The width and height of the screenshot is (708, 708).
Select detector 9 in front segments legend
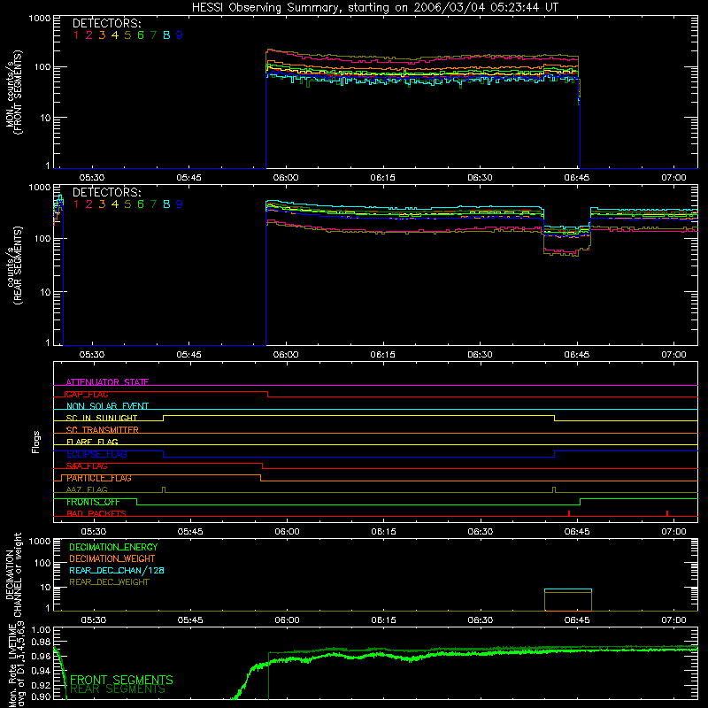[x=180, y=35]
